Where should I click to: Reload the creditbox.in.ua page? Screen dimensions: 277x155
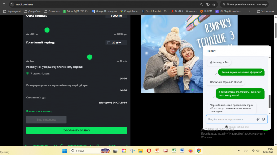(4, 4)
